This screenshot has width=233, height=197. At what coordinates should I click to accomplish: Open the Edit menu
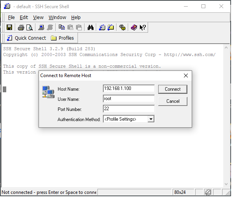click(x=24, y=18)
